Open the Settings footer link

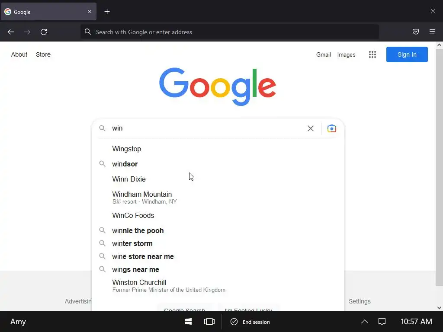[x=360, y=301]
